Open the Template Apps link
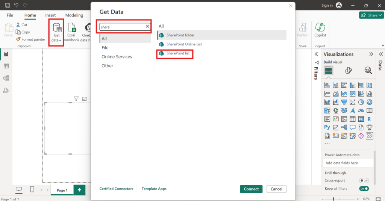The image size is (385, 201). pyautogui.click(x=154, y=189)
